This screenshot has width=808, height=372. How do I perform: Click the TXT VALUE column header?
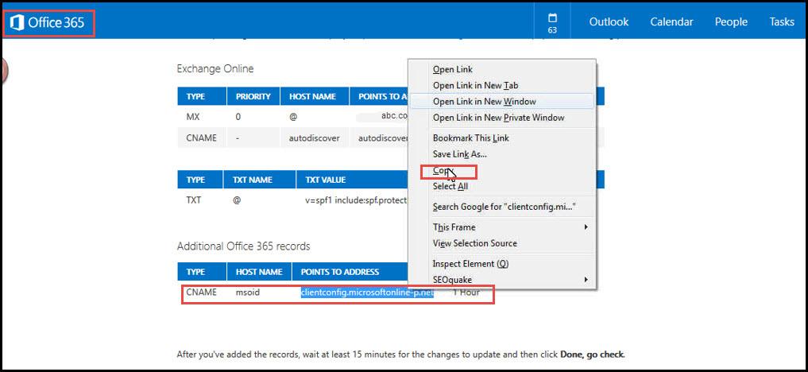(326, 180)
